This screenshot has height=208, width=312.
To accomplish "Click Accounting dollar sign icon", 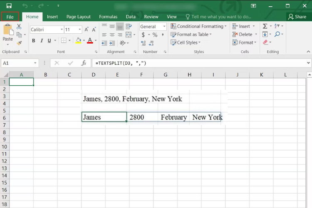I will [143, 35].
